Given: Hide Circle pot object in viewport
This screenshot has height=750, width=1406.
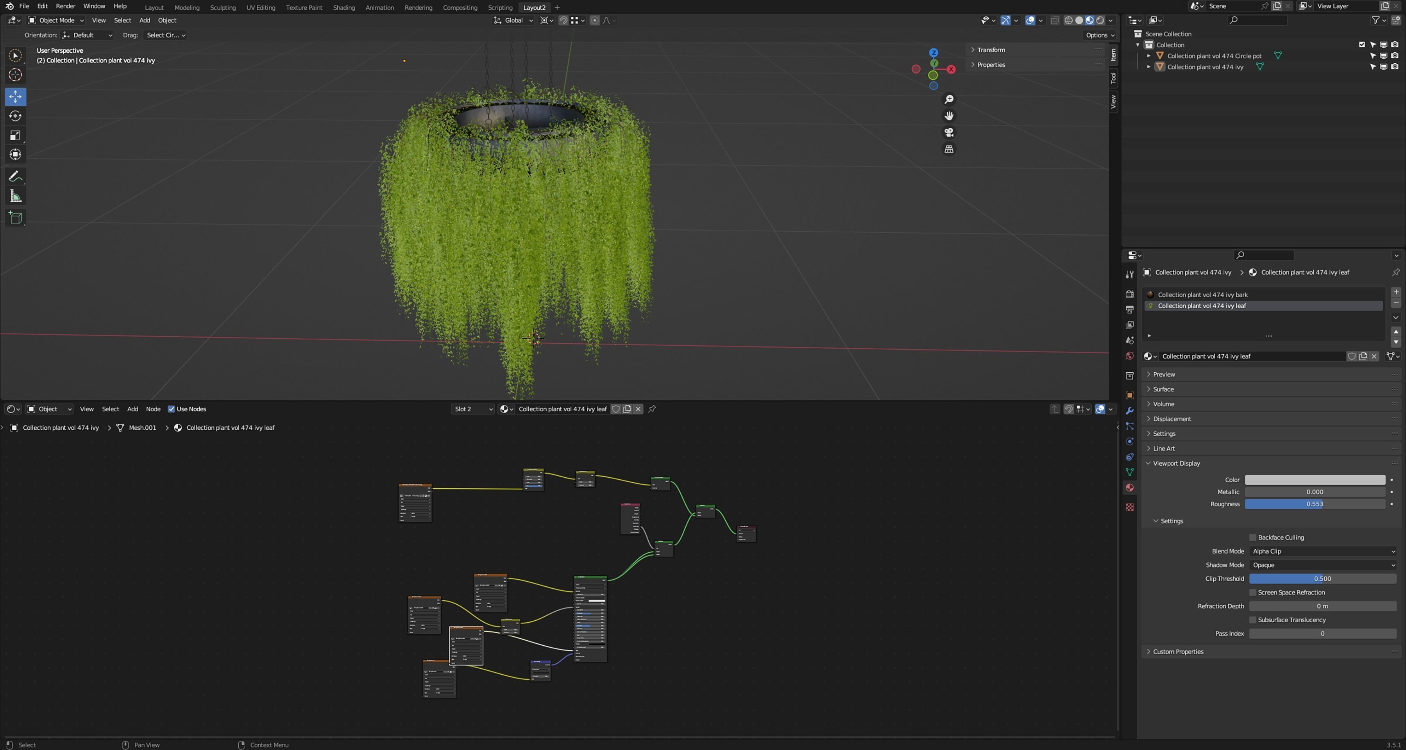Looking at the screenshot, I should pos(1384,55).
